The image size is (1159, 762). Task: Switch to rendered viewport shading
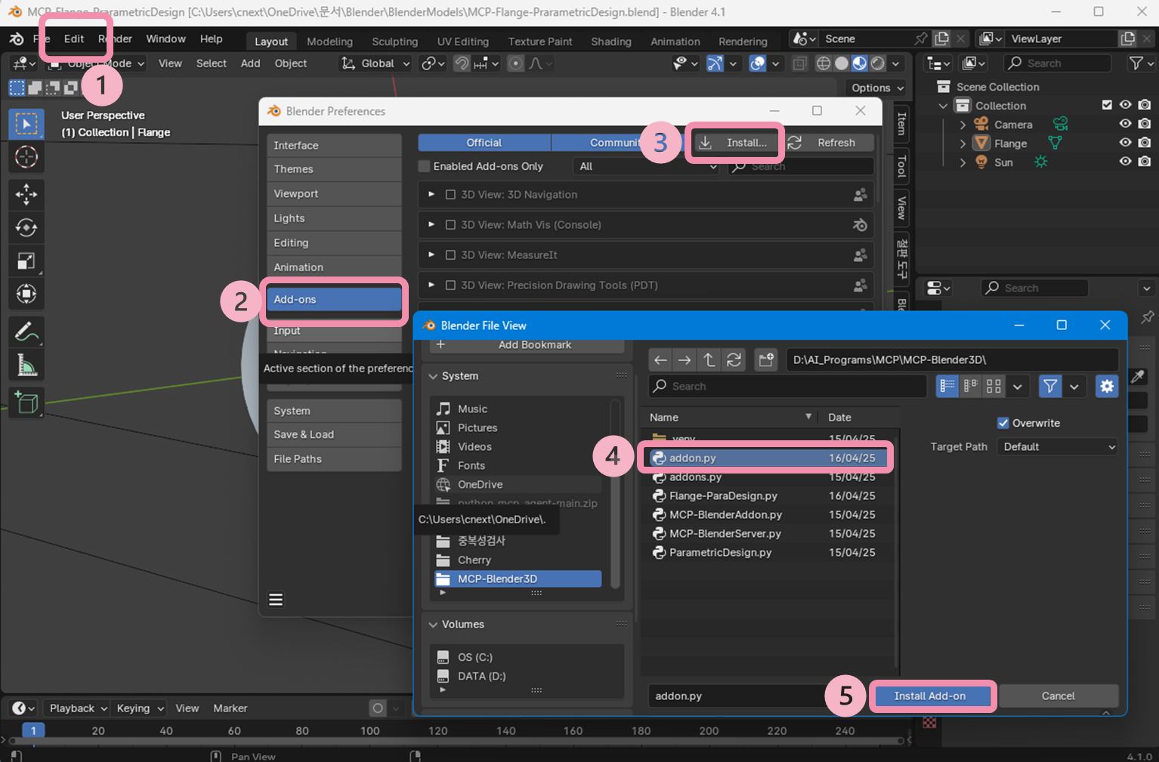pos(877,63)
